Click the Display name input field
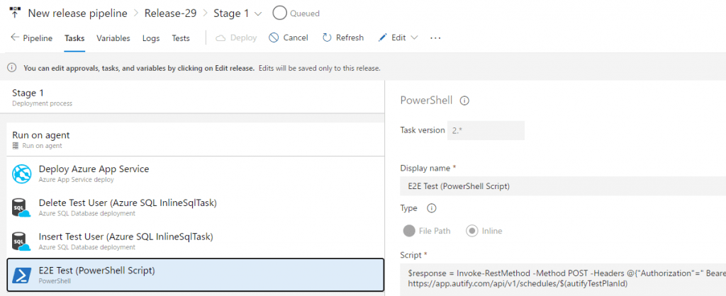The width and height of the screenshot is (726, 296). coord(563,186)
